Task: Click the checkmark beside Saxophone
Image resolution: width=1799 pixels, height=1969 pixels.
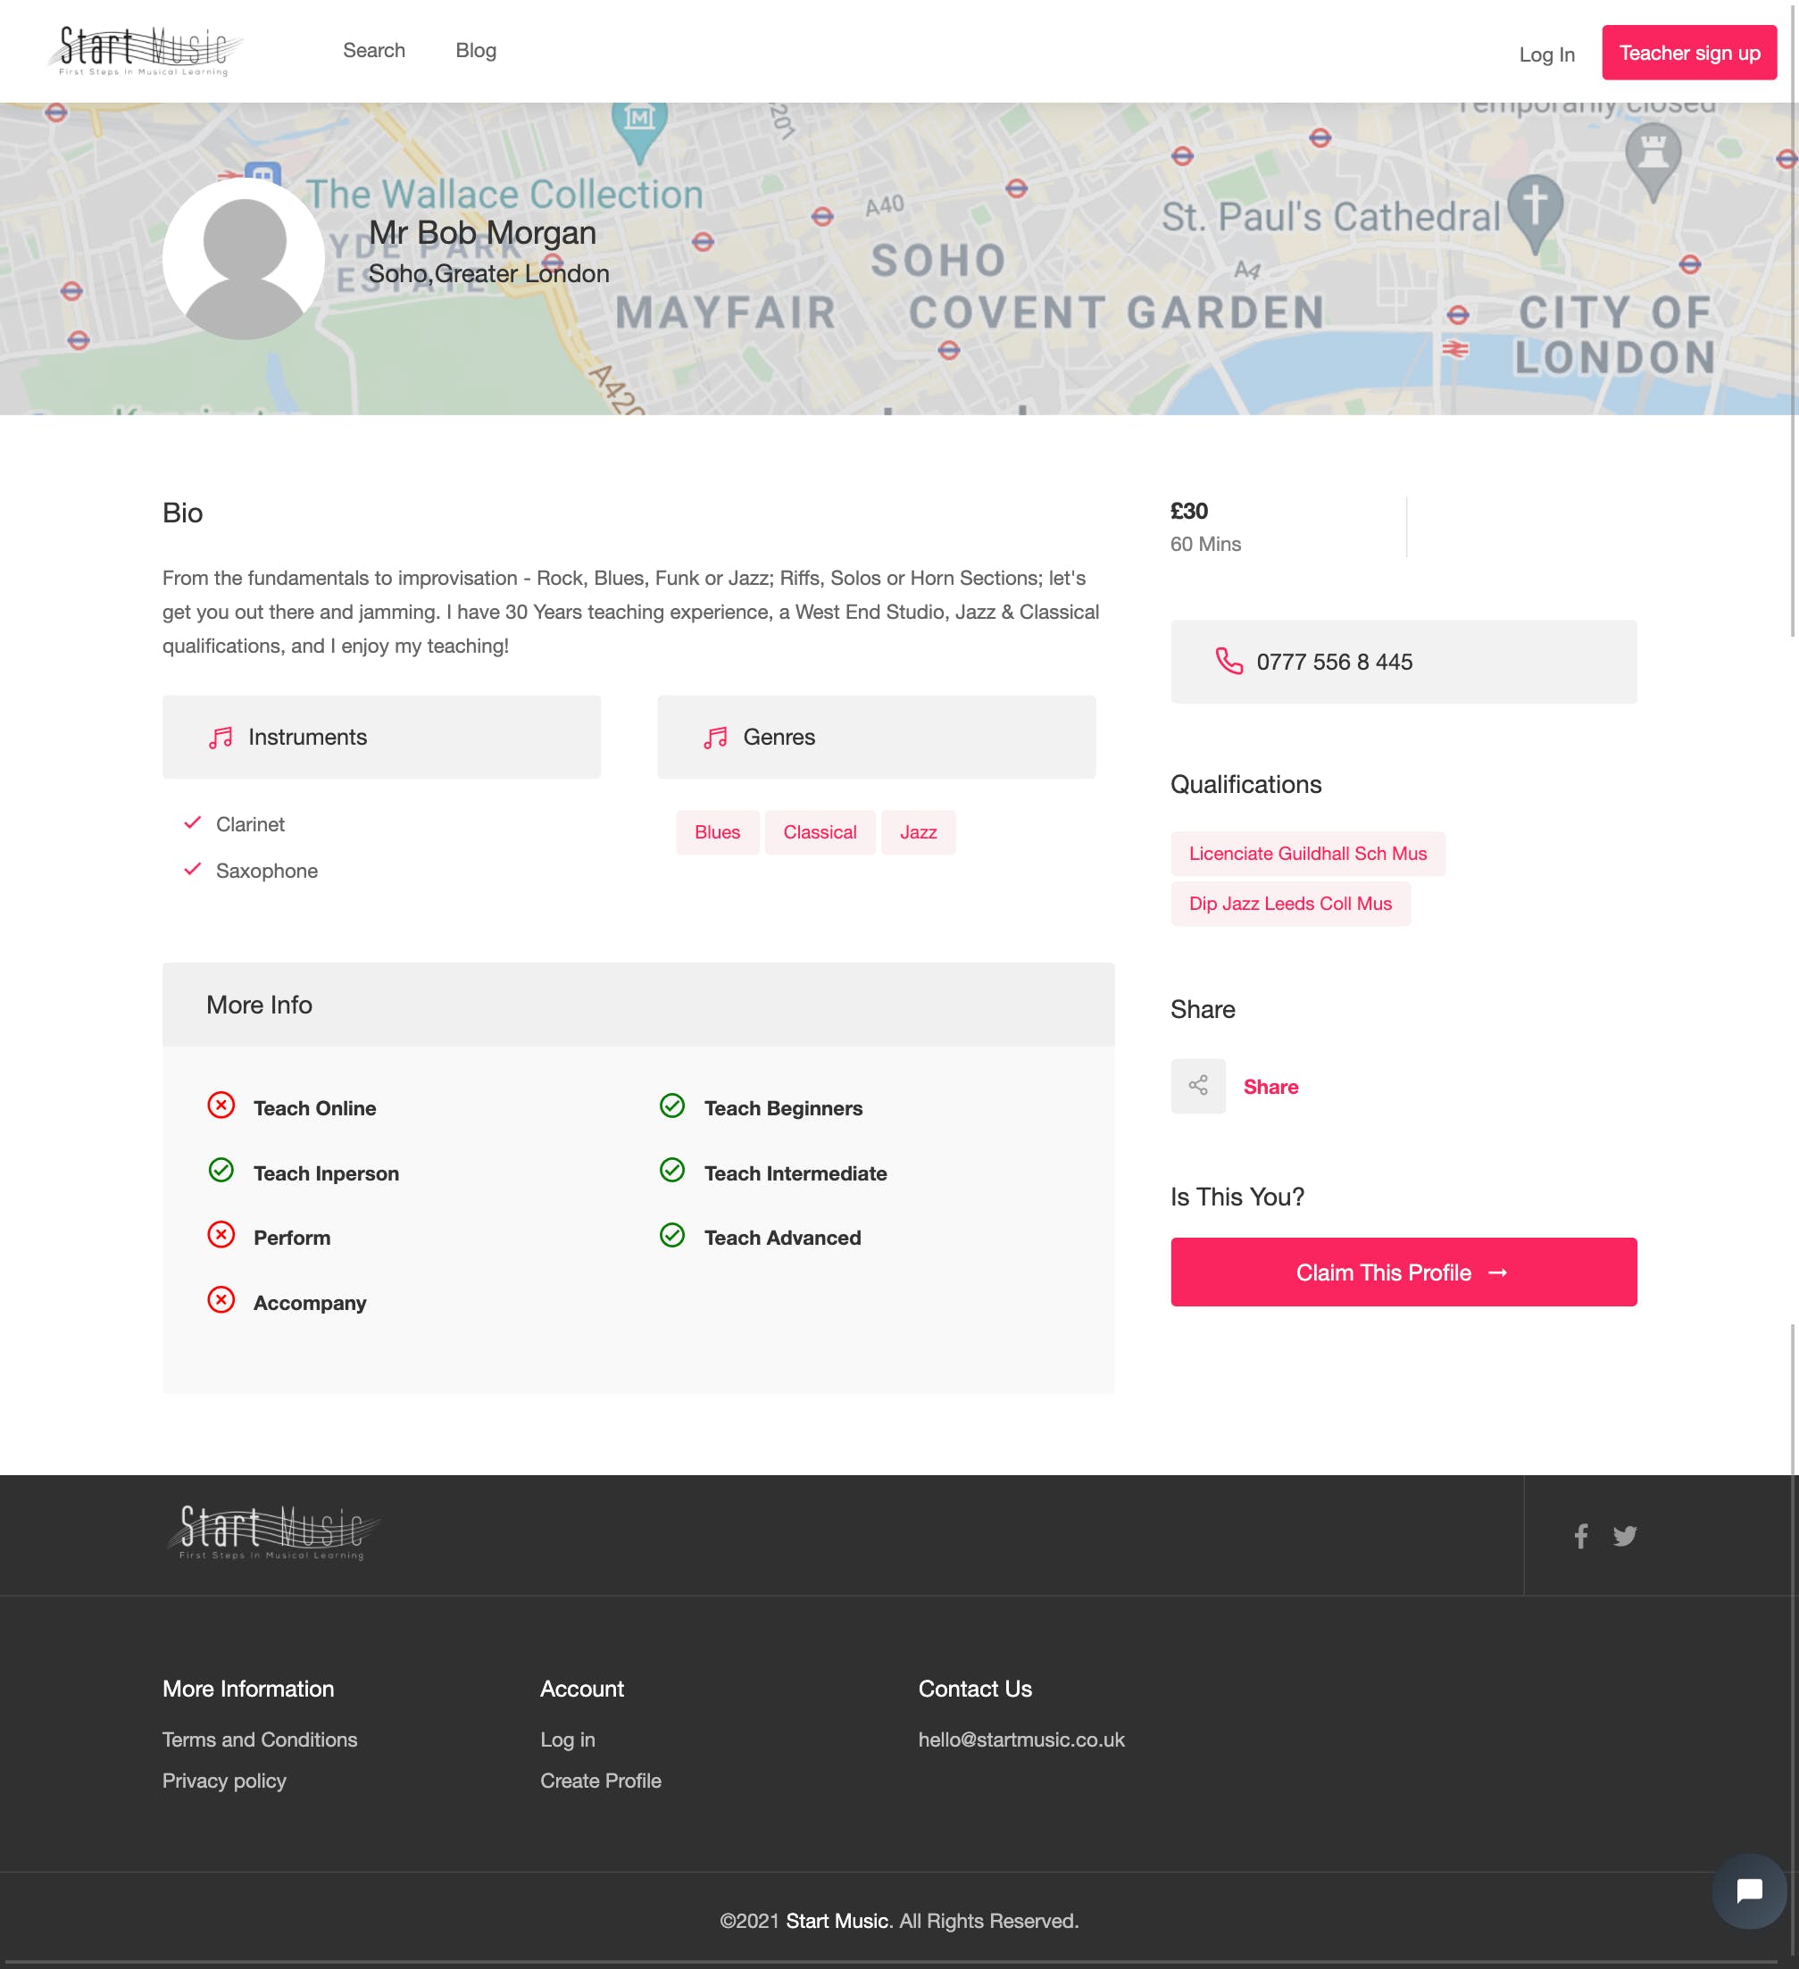Action: (193, 868)
